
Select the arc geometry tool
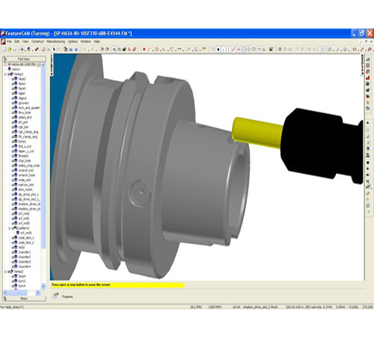click(171, 49)
